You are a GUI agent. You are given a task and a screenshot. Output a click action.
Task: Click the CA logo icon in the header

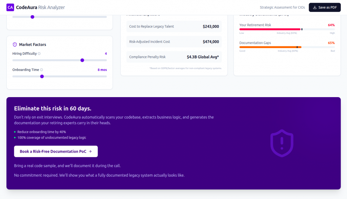tap(10, 7)
